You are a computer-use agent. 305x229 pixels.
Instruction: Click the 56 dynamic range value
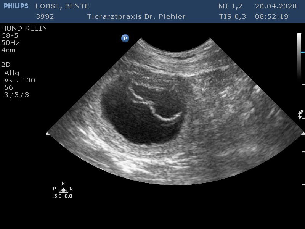click(8, 87)
